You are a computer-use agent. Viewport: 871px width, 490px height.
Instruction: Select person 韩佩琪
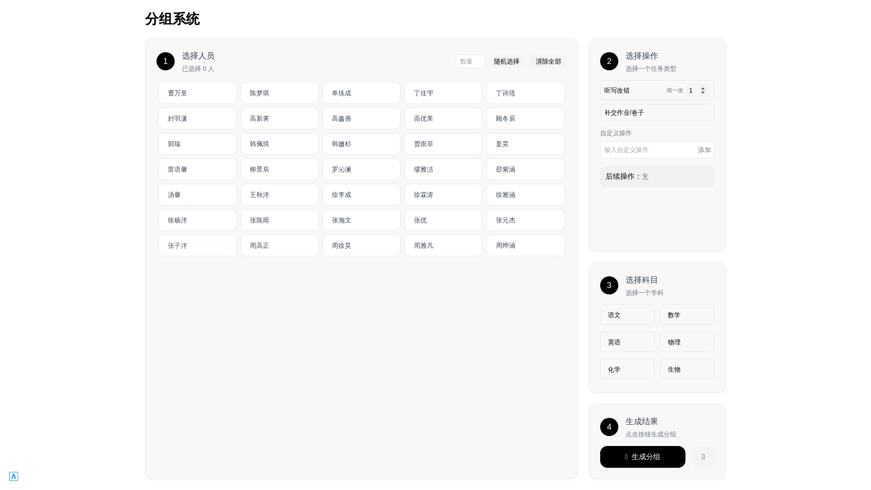(279, 144)
